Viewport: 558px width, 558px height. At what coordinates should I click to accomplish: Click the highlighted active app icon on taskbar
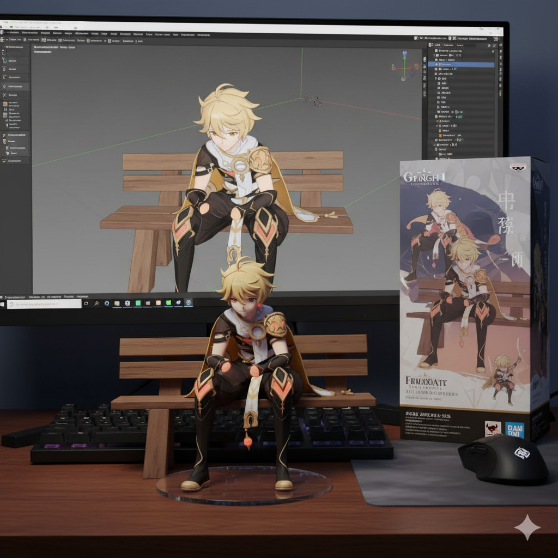(x=189, y=302)
